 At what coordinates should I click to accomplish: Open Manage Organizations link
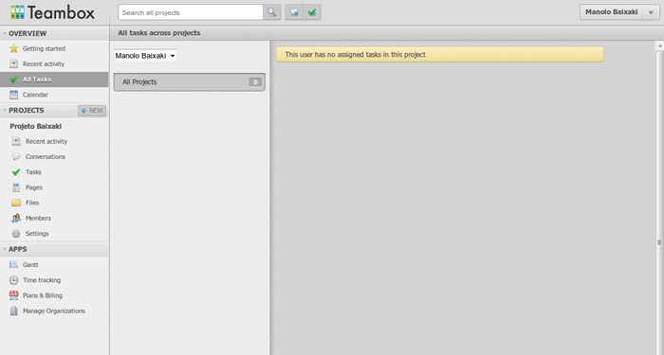(54, 311)
